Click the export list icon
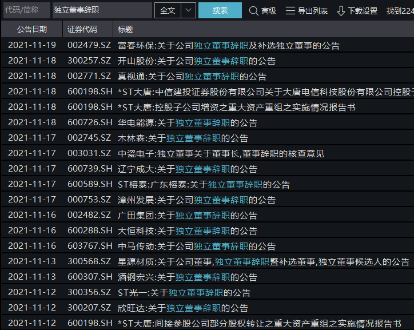The width and height of the screenshot is (414, 330). [x=290, y=10]
